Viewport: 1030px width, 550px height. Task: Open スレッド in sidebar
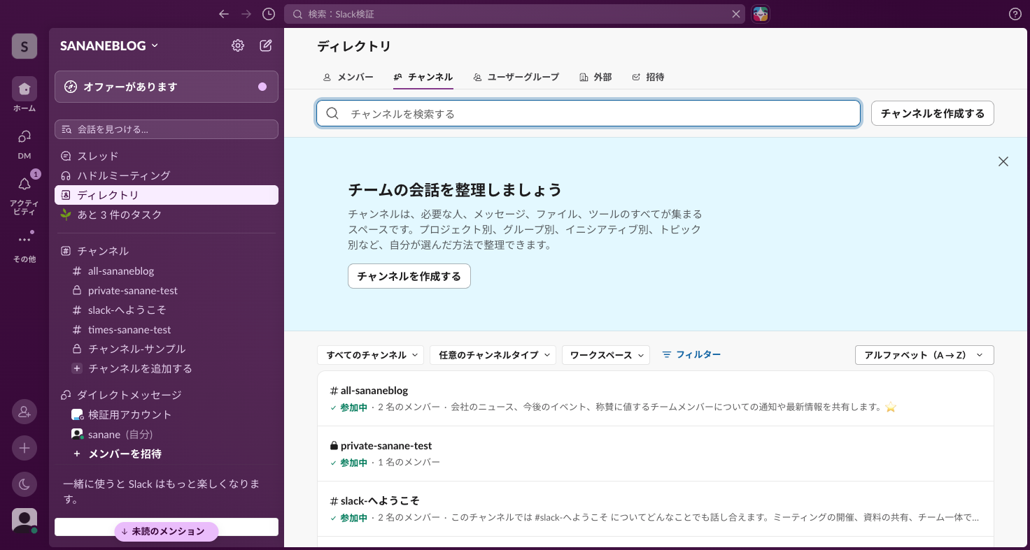[x=167, y=156]
